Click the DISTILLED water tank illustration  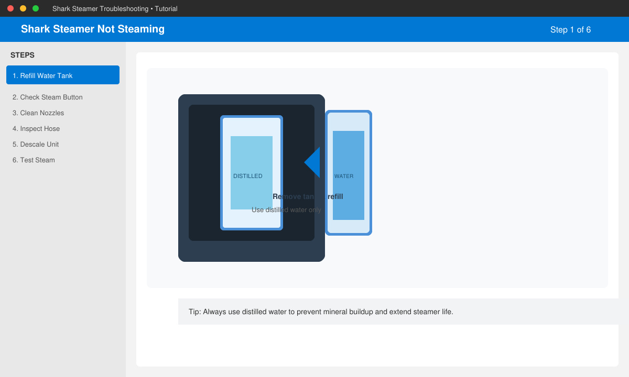click(x=252, y=173)
